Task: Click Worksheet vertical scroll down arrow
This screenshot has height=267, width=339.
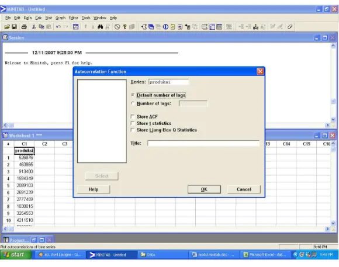Action: tap(333, 223)
